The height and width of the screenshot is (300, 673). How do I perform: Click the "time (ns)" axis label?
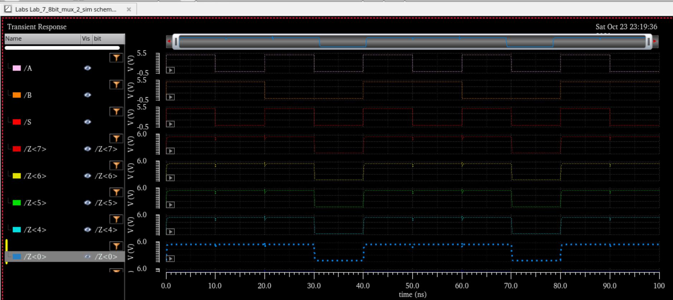tap(413, 295)
